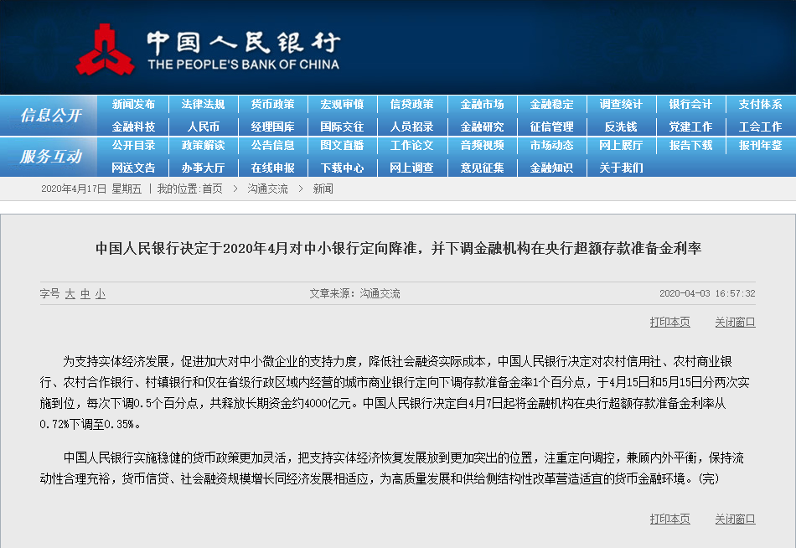
Task: Open 宏观审慎 navigation link
Action: click(x=342, y=104)
